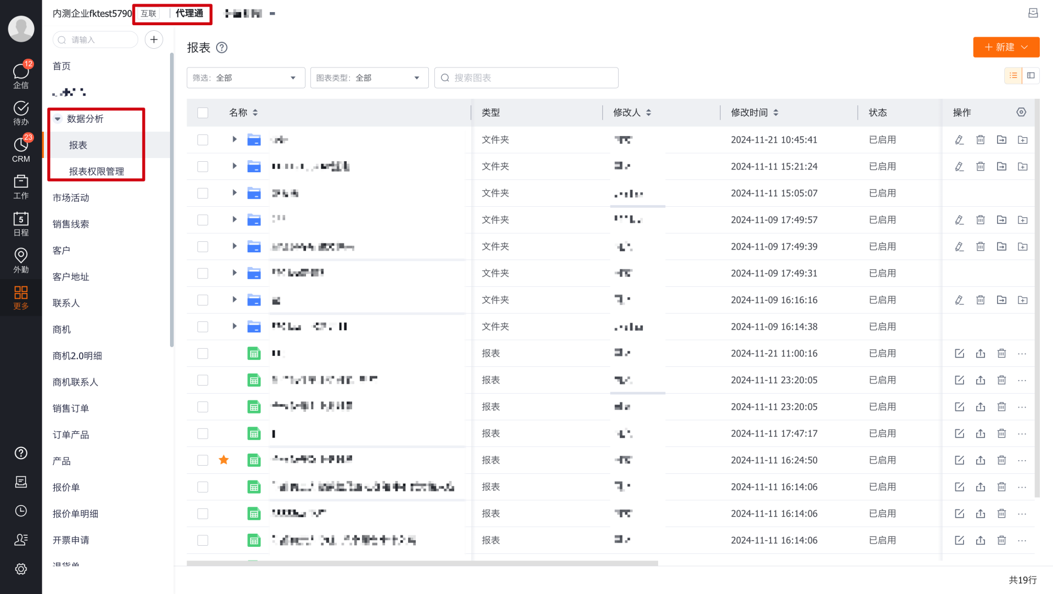Sort by 修改时间 column header
Viewport: 1053px width, 594px height.
point(754,112)
